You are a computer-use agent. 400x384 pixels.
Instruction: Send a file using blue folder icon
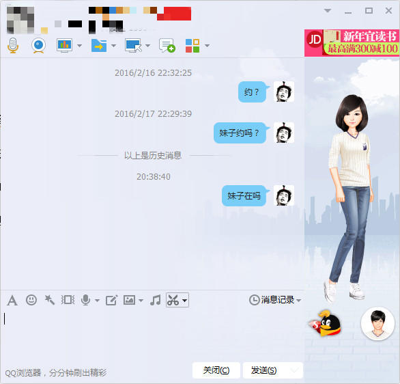99,46
